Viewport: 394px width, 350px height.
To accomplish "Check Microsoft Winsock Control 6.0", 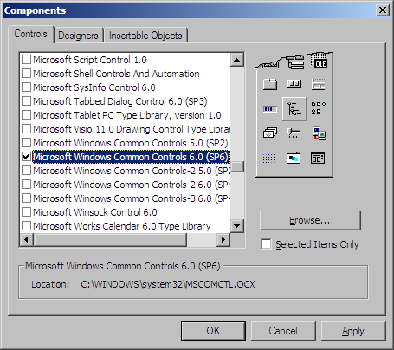I will tap(26, 212).
